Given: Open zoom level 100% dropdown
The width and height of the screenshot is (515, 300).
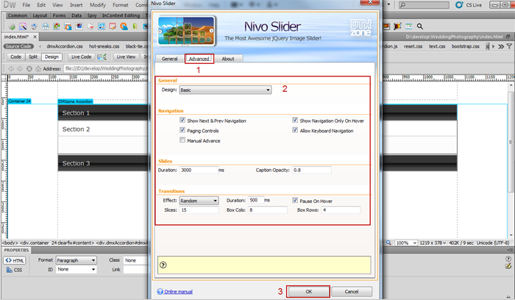Looking at the screenshot, I should coord(406,243).
